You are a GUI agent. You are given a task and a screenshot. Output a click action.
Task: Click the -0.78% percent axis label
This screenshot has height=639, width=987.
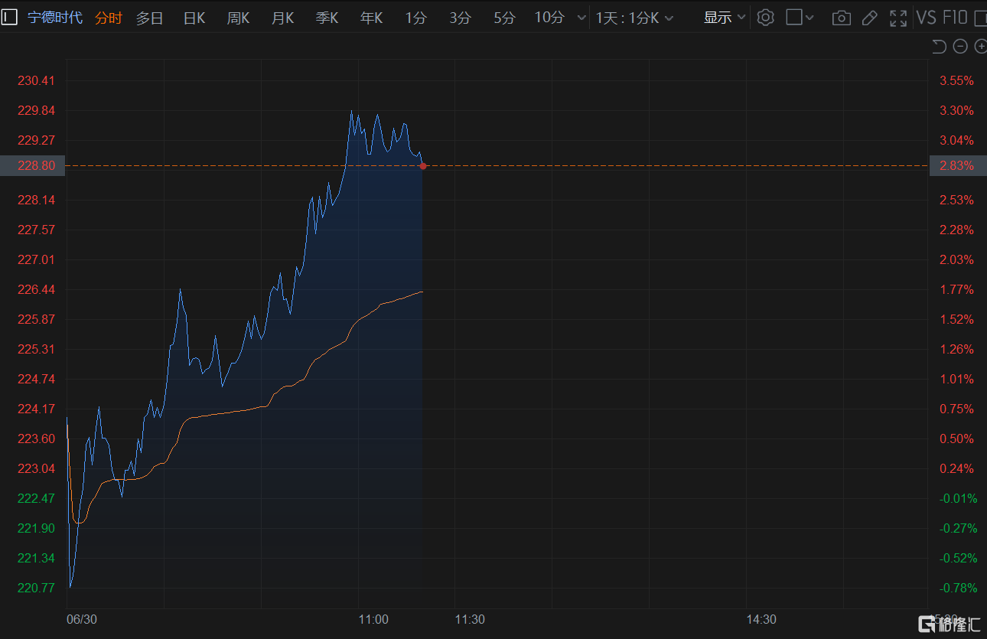pyautogui.click(x=957, y=588)
